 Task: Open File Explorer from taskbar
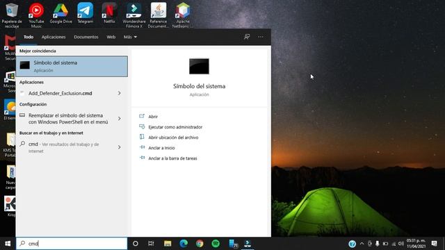(x=168, y=244)
